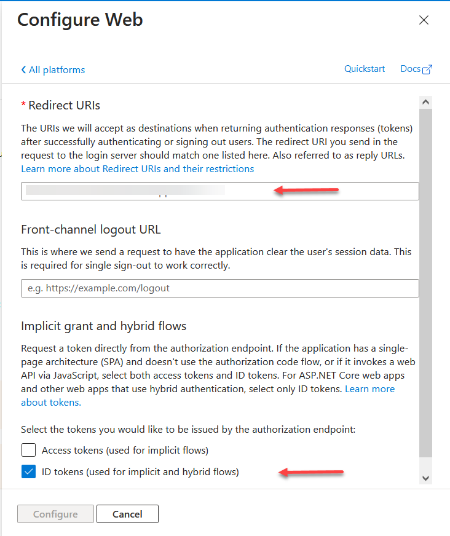The width and height of the screenshot is (450, 536).
Task: Click the Redirect URIs heading
Action: pyautogui.click(x=64, y=105)
